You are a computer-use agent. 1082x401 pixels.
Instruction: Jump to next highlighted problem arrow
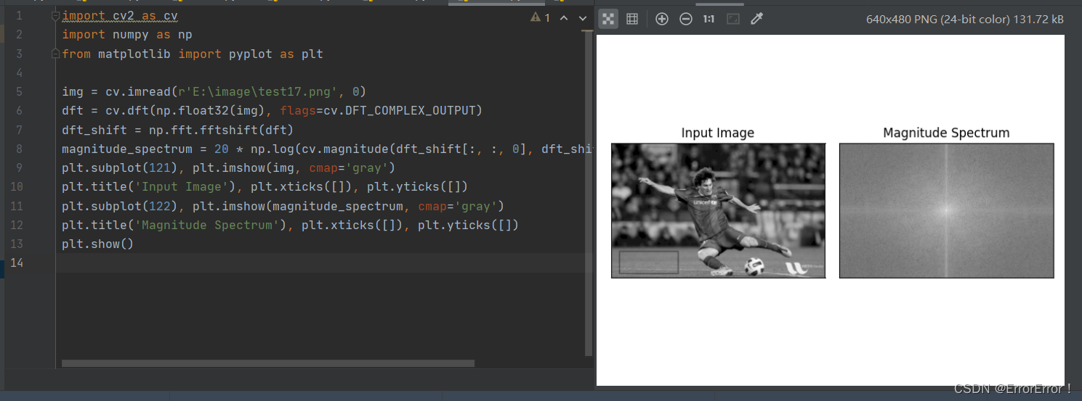coord(583,17)
